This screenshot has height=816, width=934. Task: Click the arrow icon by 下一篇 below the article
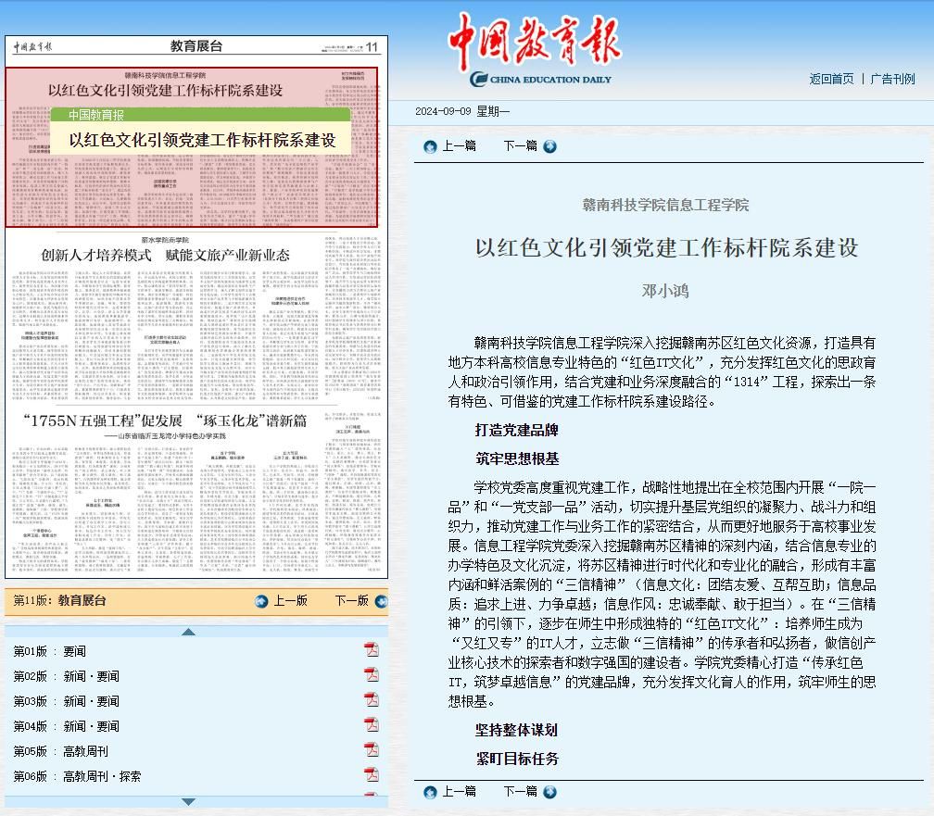550,792
